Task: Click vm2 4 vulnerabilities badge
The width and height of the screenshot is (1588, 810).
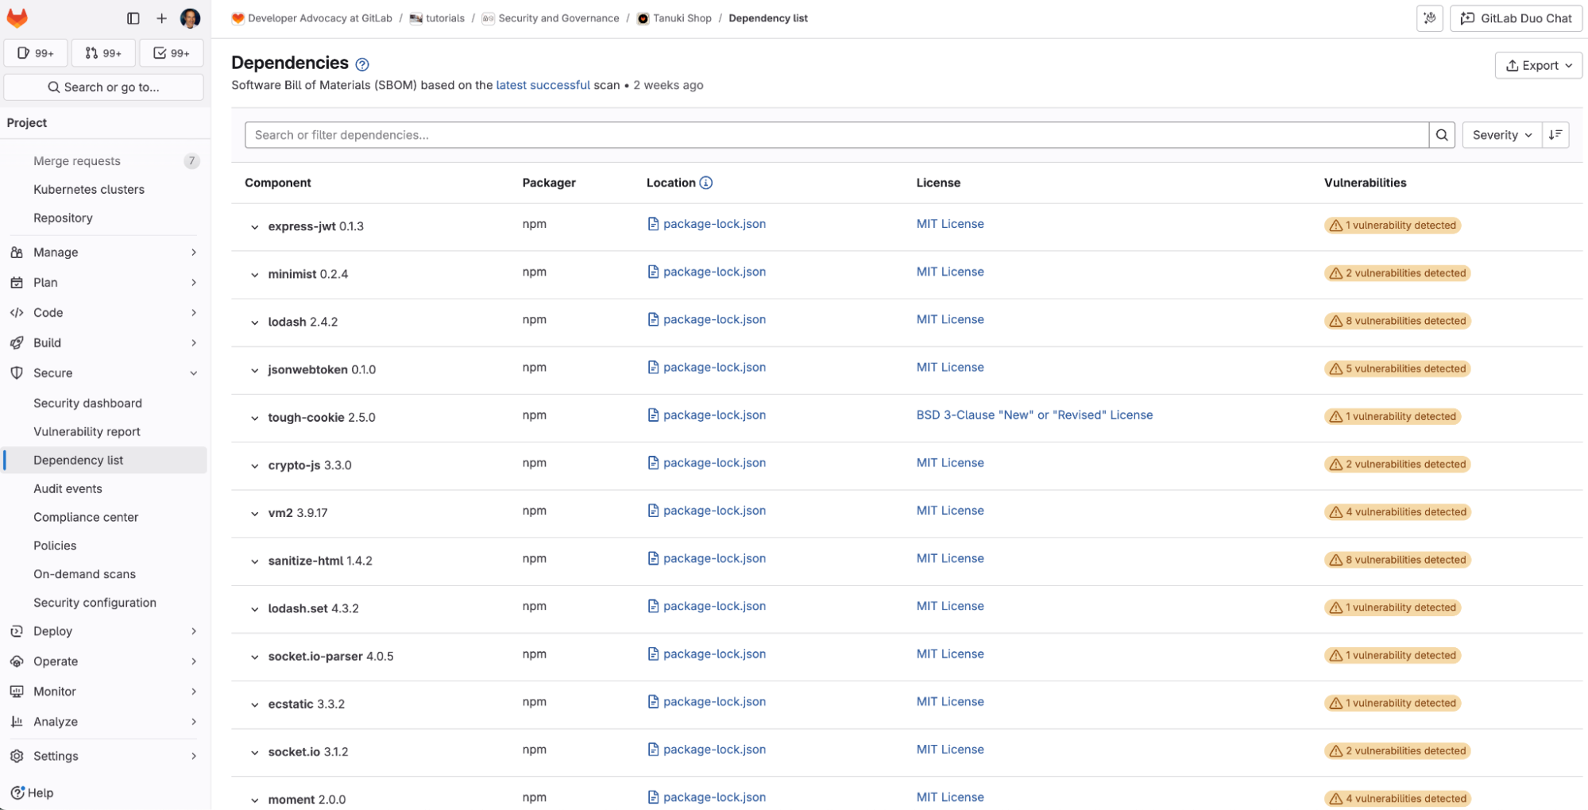Action: point(1397,512)
